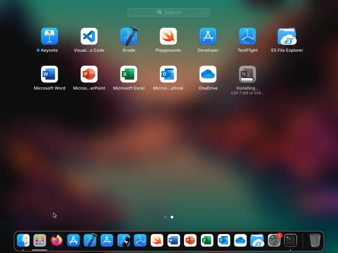The height and width of the screenshot is (253, 338).
Task: Open the TestFlight icon in Launchpad grid
Action: [248, 36]
